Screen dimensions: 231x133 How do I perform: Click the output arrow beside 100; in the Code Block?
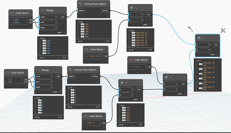30,20
